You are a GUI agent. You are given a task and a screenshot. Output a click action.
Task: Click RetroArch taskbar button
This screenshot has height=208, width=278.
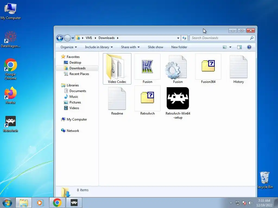[74, 203]
